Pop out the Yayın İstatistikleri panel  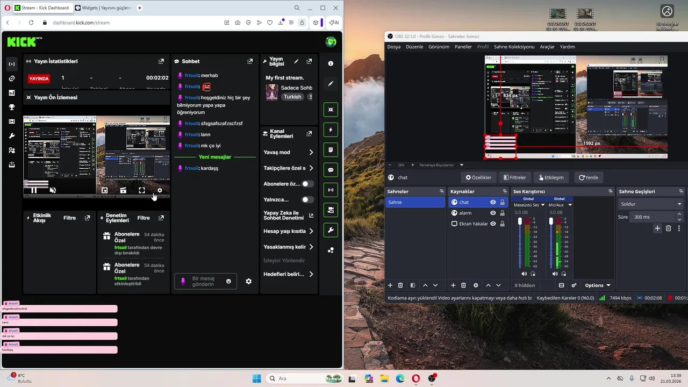pyautogui.click(x=161, y=61)
